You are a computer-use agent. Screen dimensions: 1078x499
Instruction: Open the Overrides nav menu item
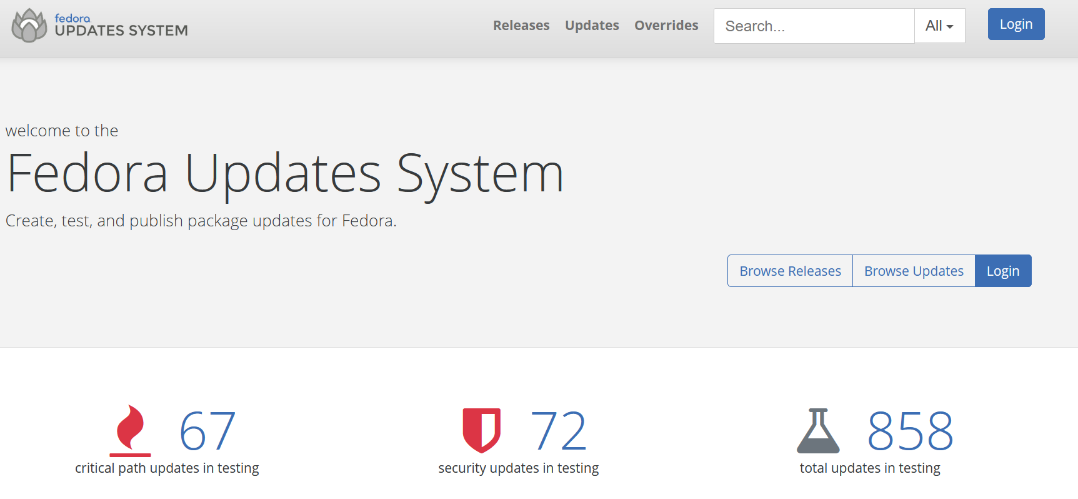coord(666,26)
